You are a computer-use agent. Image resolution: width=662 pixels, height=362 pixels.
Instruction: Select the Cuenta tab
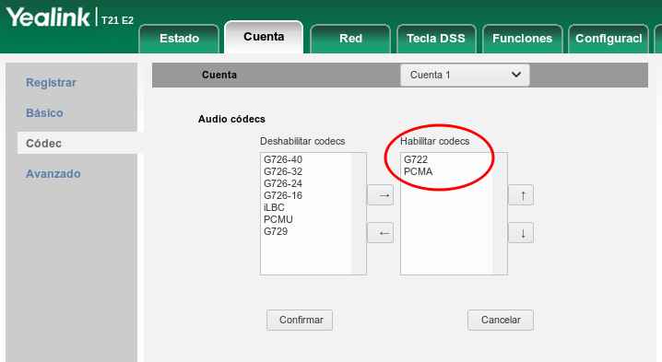(x=264, y=37)
